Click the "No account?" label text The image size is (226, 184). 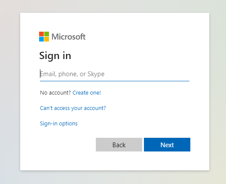point(55,93)
